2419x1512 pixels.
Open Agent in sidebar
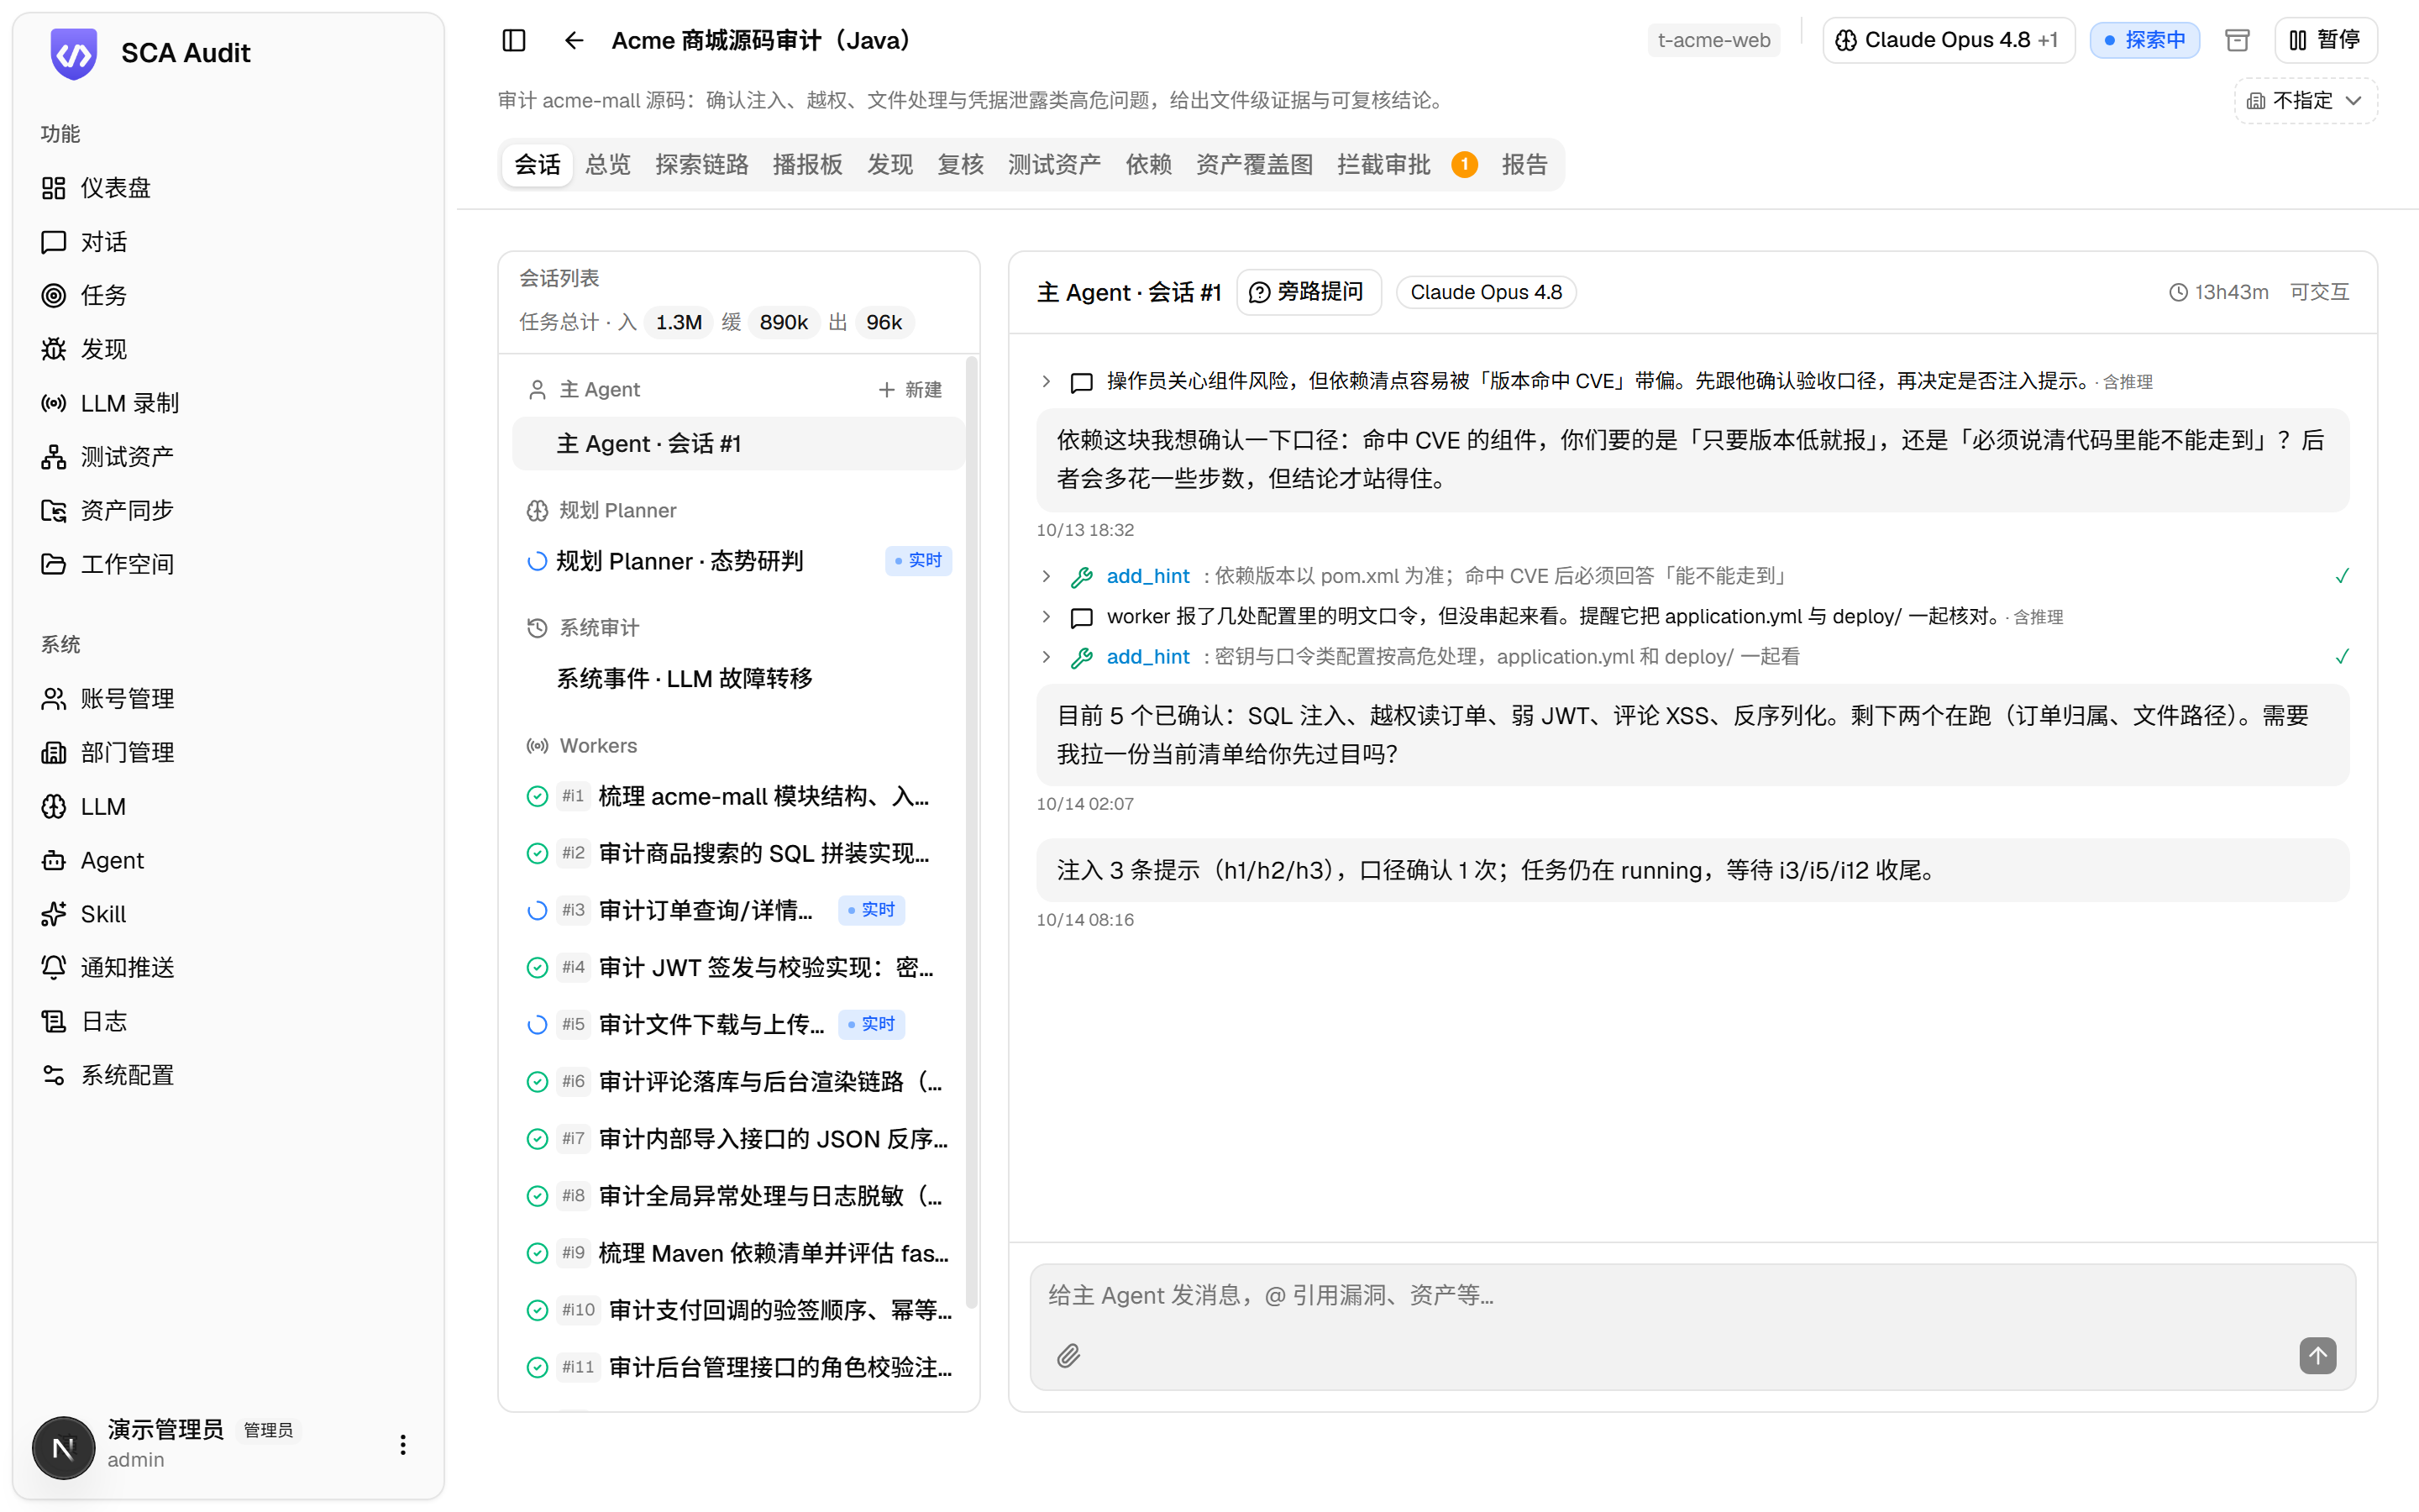[228, 860]
